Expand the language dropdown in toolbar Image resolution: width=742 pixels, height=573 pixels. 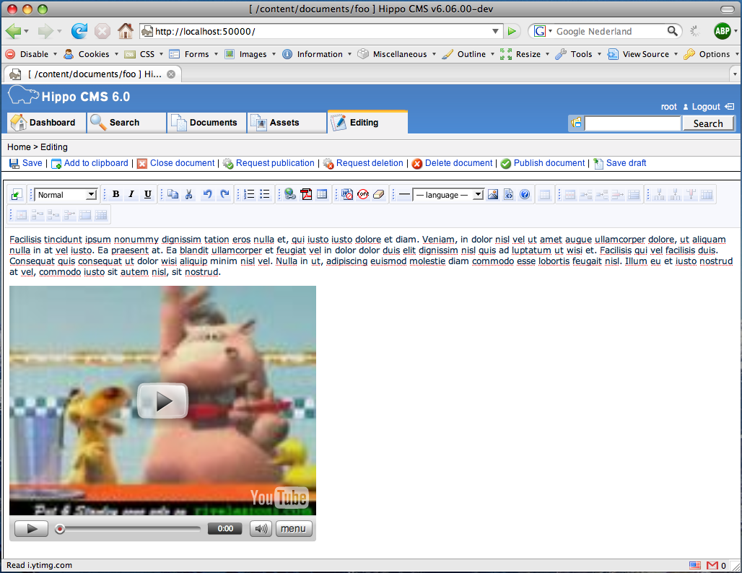click(478, 194)
